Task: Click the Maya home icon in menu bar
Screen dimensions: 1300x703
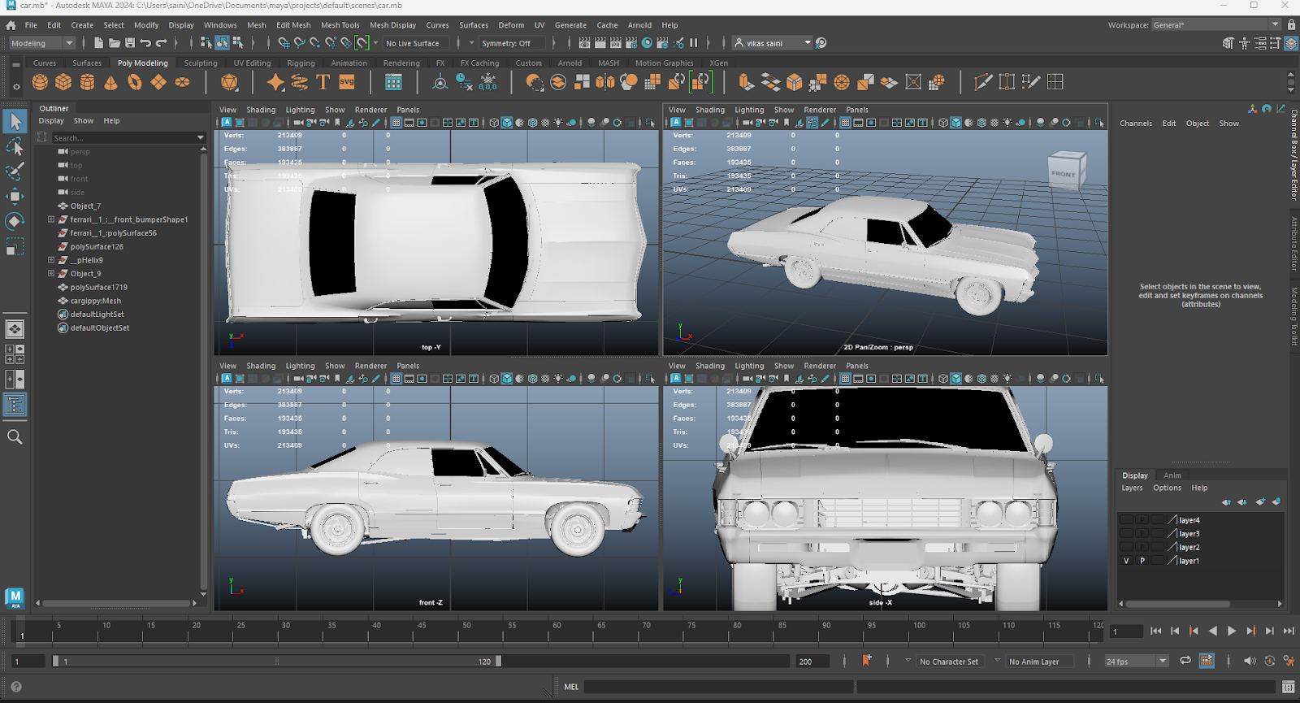Action: (11, 25)
